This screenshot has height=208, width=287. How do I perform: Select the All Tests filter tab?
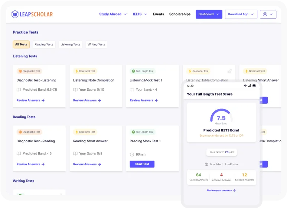coord(21,44)
